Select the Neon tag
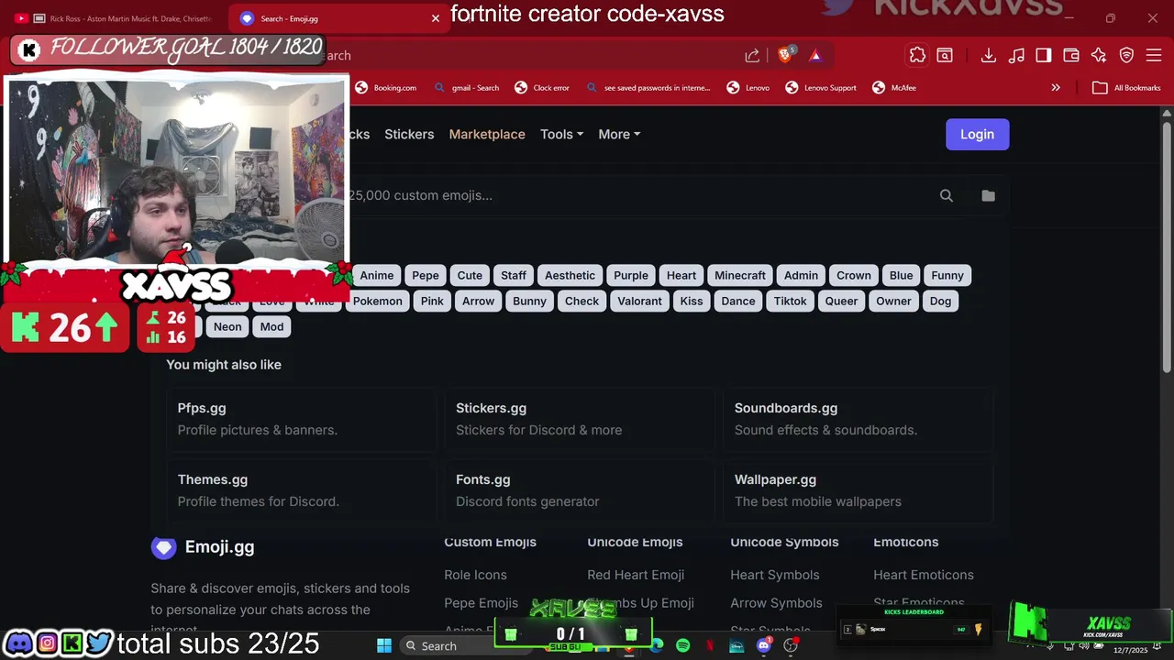Image resolution: width=1174 pixels, height=660 pixels. pyautogui.click(x=227, y=326)
